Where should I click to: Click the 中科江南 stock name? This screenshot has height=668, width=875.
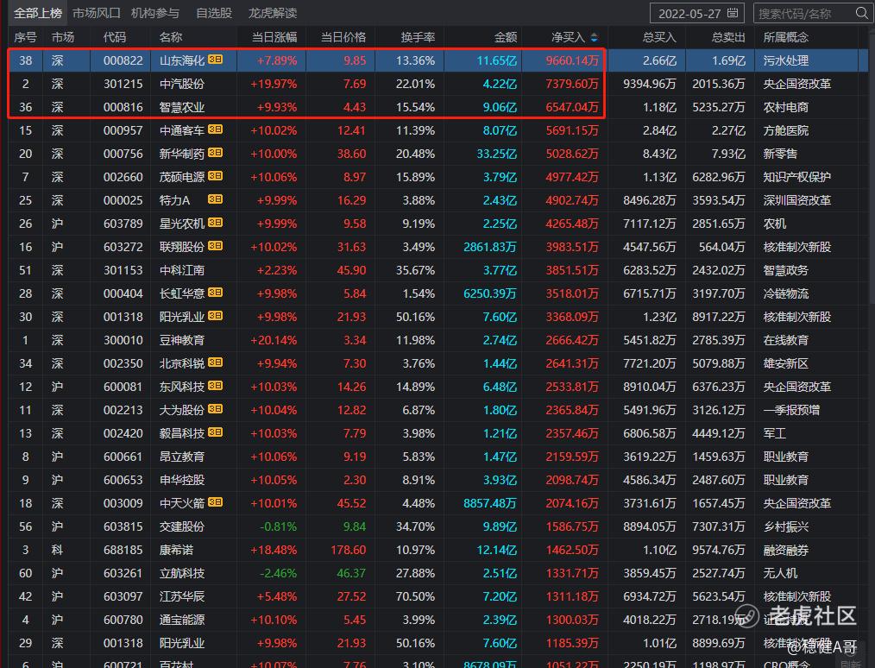coord(182,271)
